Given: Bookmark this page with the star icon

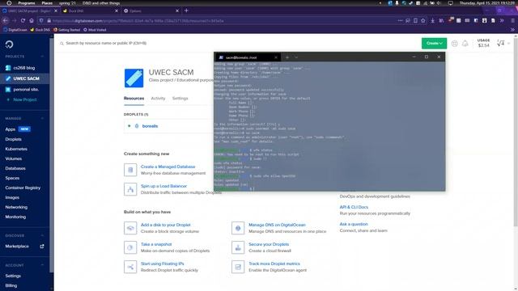Looking at the screenshot, I should pyautogui.click(x=422, y=20).
